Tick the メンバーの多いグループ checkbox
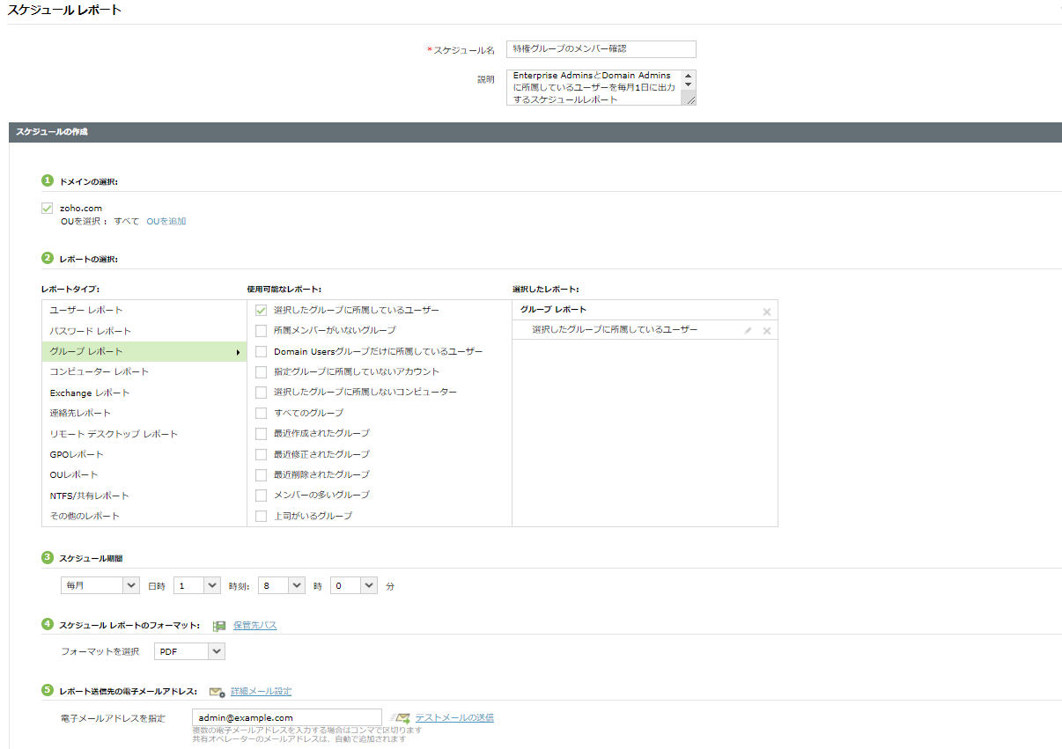Screen dimensions: 1062x749 tap(261, 496)
